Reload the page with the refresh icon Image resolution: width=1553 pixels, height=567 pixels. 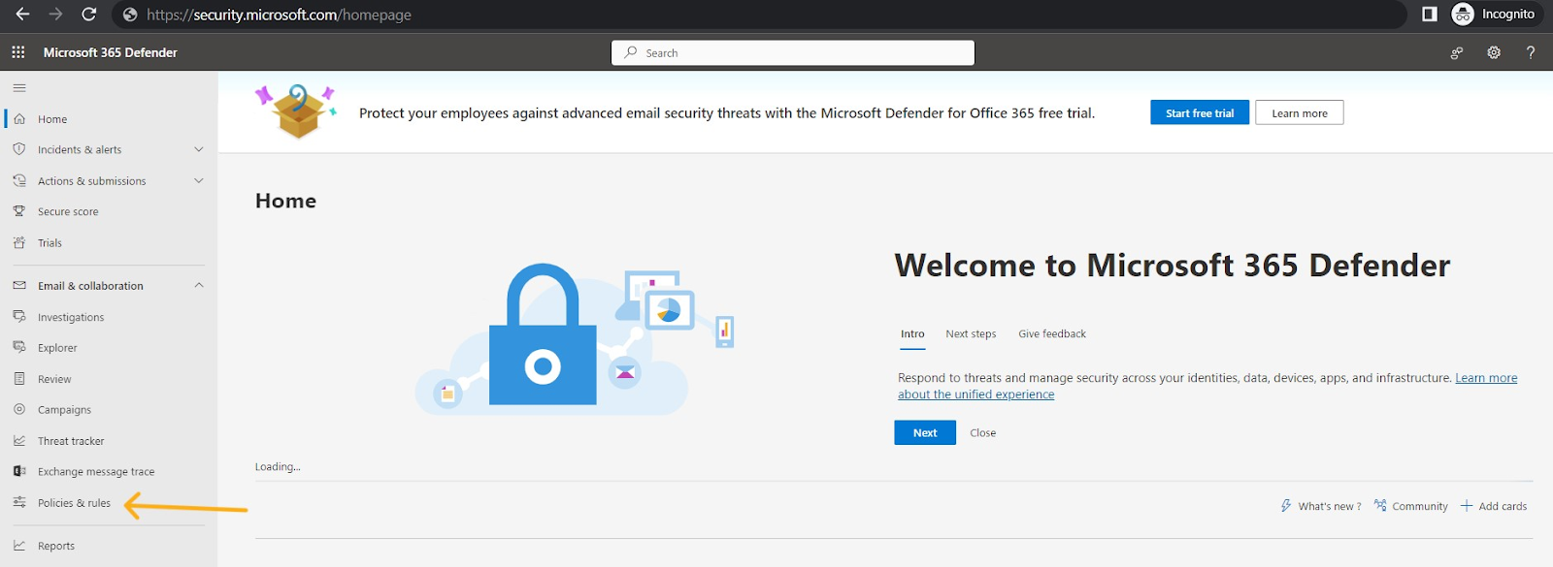tap(89, 15)
